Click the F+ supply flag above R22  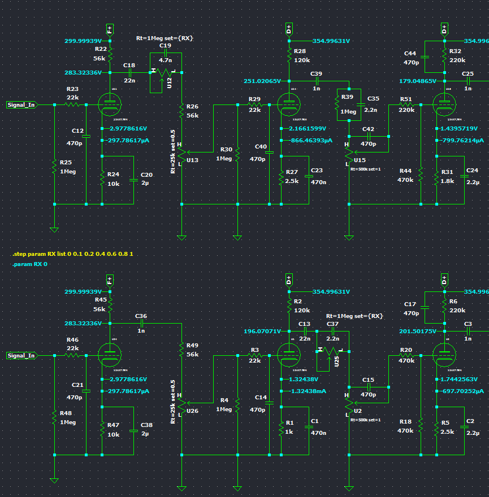pos(110,29)
